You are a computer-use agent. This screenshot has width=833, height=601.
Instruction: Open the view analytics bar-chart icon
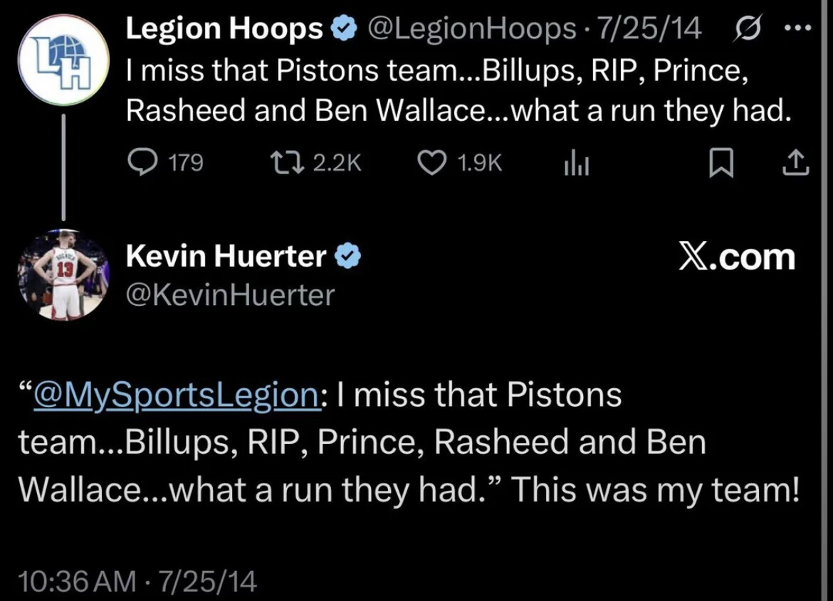tap(575, 164)
